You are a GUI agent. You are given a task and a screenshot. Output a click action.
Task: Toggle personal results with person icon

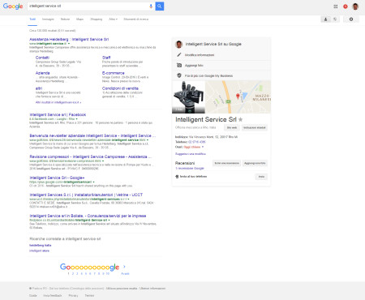click(325, 19)
